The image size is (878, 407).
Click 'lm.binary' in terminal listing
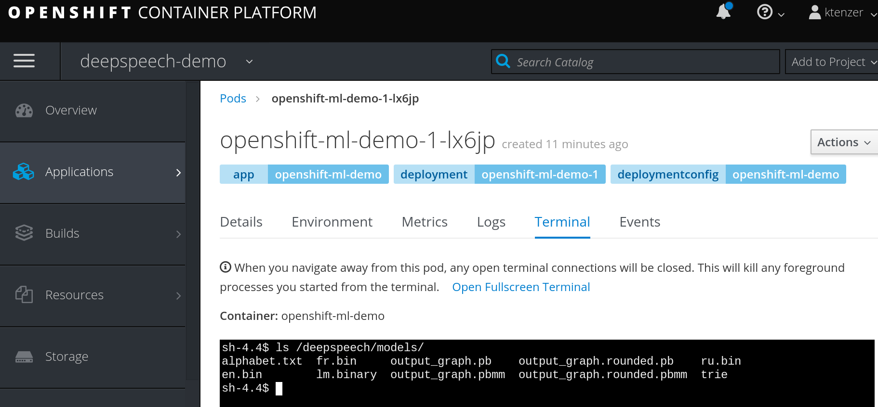[x=346, y=375]
